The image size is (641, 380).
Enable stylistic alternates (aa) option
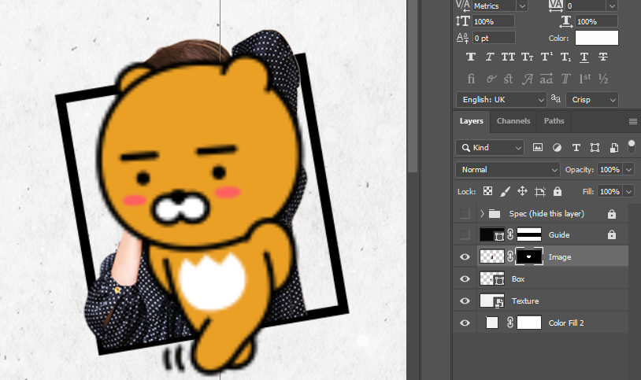pos(547,79)
